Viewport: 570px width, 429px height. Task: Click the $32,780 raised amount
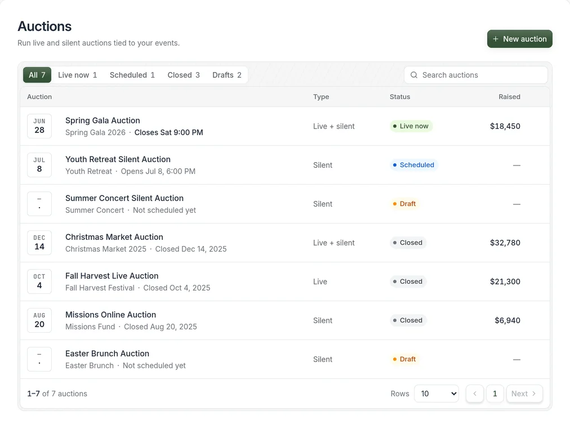pos(505,243)
